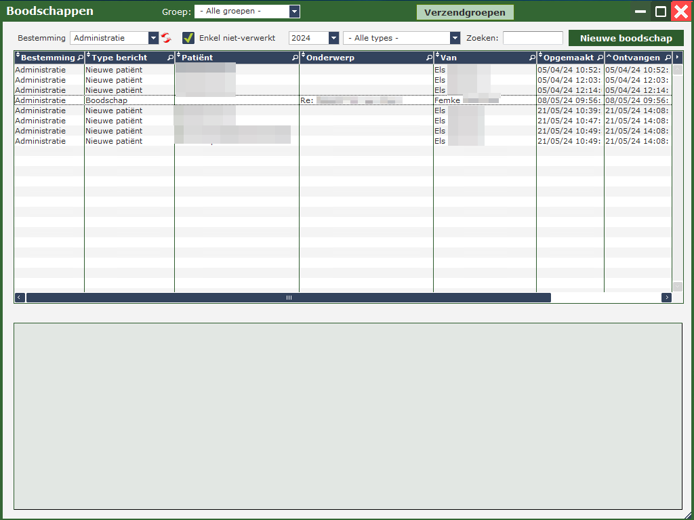The image size is (694, 520).
Task: Sort by the Type bericht column header
Action: click(119, 58)
